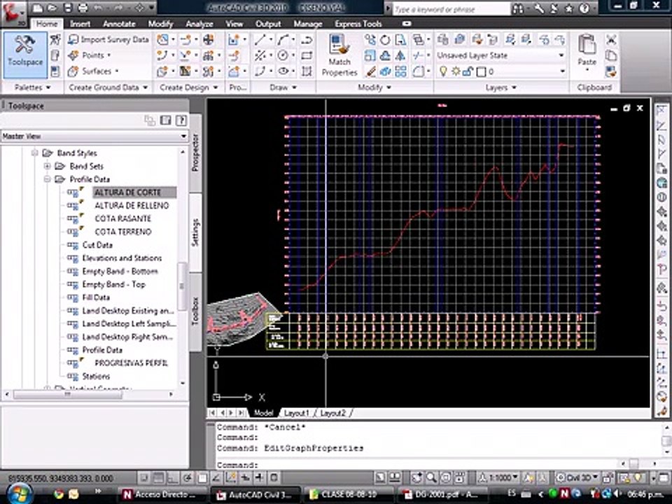Click the toolbar lock icon in status bar
The height and width of the screenshot is (504, 672).
[608, 477]
